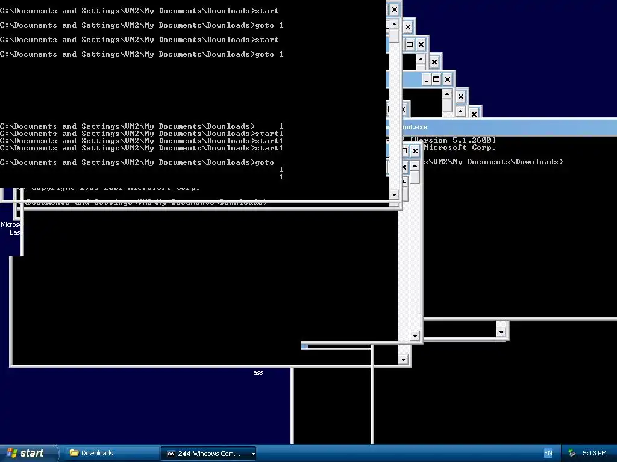Minimize the window showing a minimize caption button
617x462 pixels.
[x=426, y=80]
